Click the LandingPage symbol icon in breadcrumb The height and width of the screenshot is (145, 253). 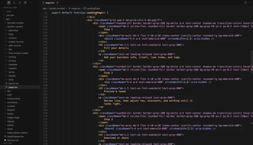(x=84, y=9)
